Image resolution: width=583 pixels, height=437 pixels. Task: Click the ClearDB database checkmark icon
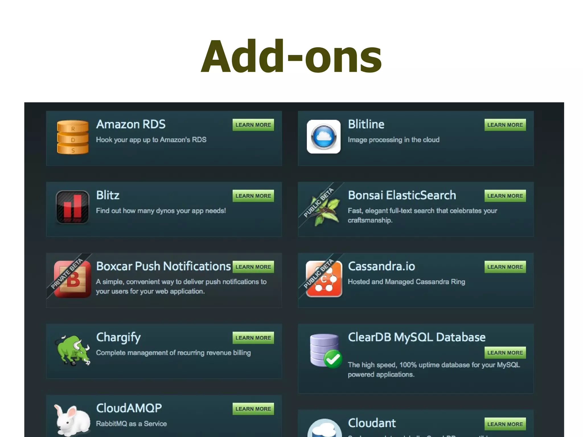tap(326, 351)
